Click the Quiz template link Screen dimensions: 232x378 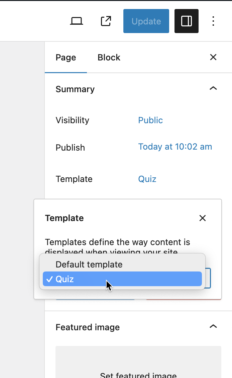[x=147, y=179]
